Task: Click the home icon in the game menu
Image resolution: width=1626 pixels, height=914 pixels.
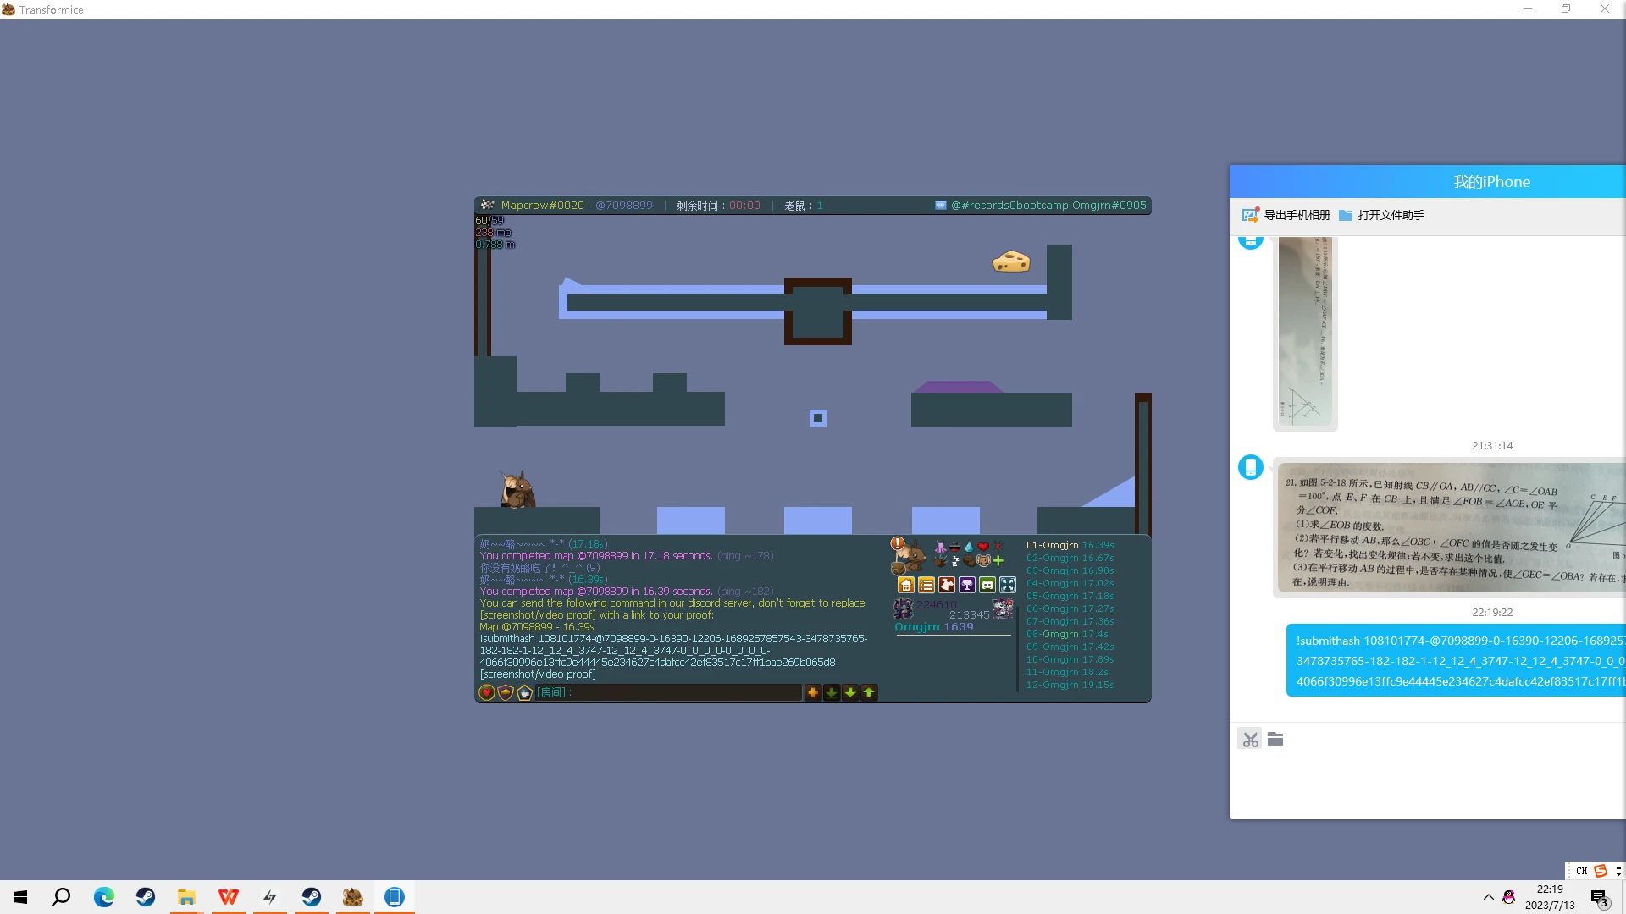Action: (906, 585)
